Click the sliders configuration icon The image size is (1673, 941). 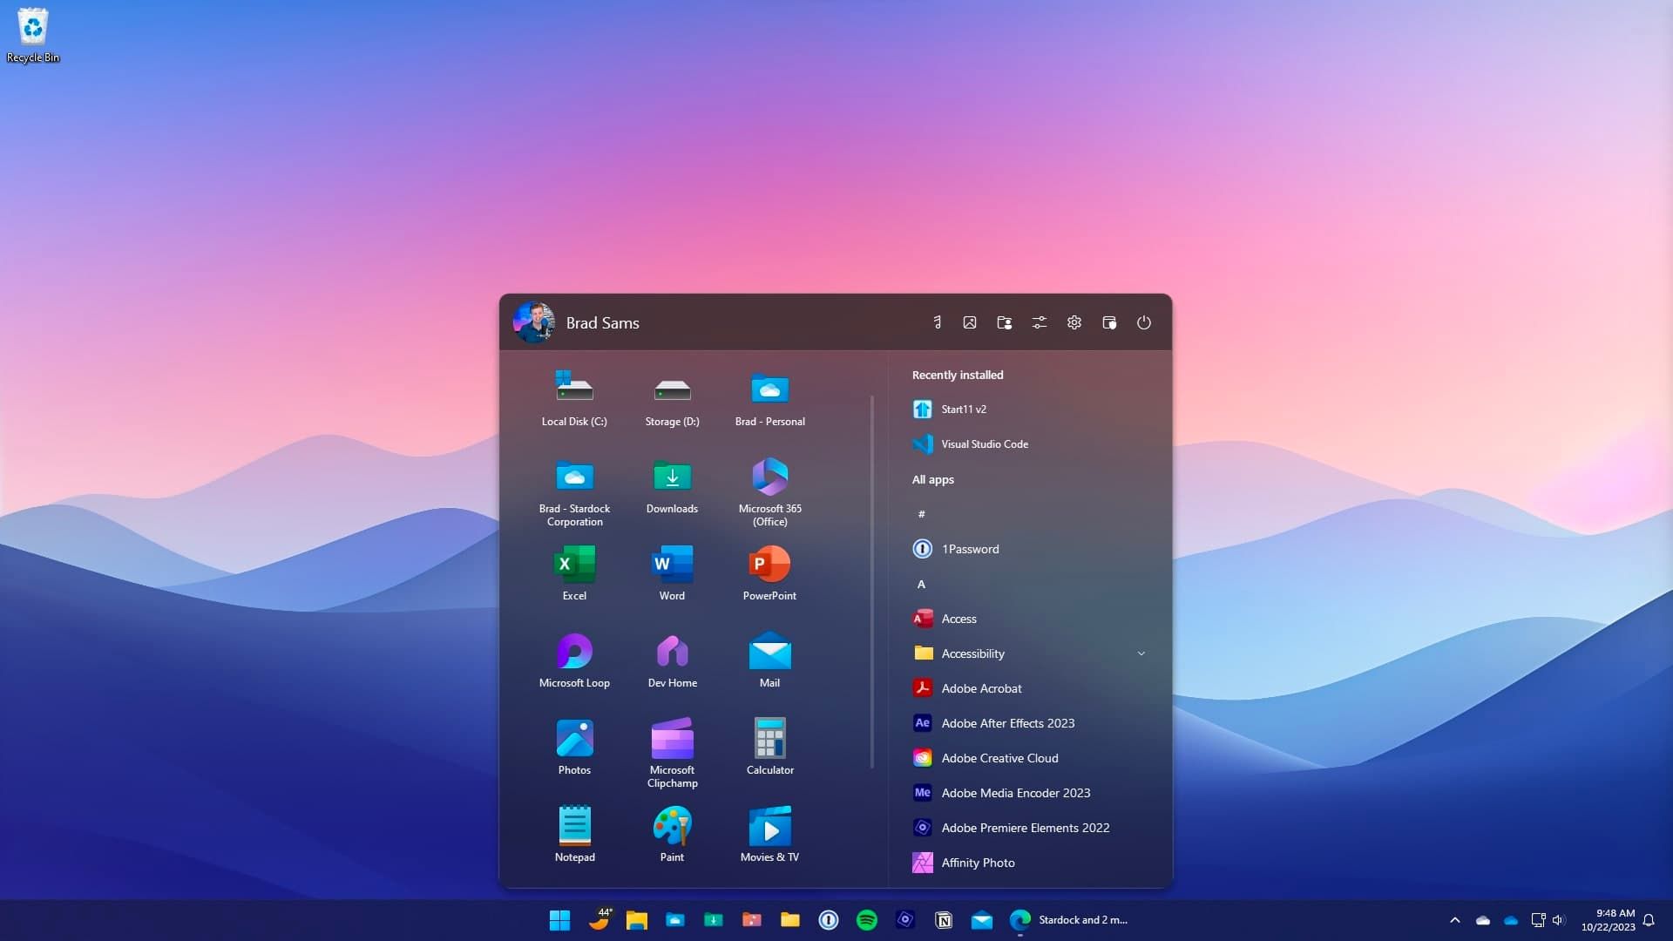click(1040, 322)
